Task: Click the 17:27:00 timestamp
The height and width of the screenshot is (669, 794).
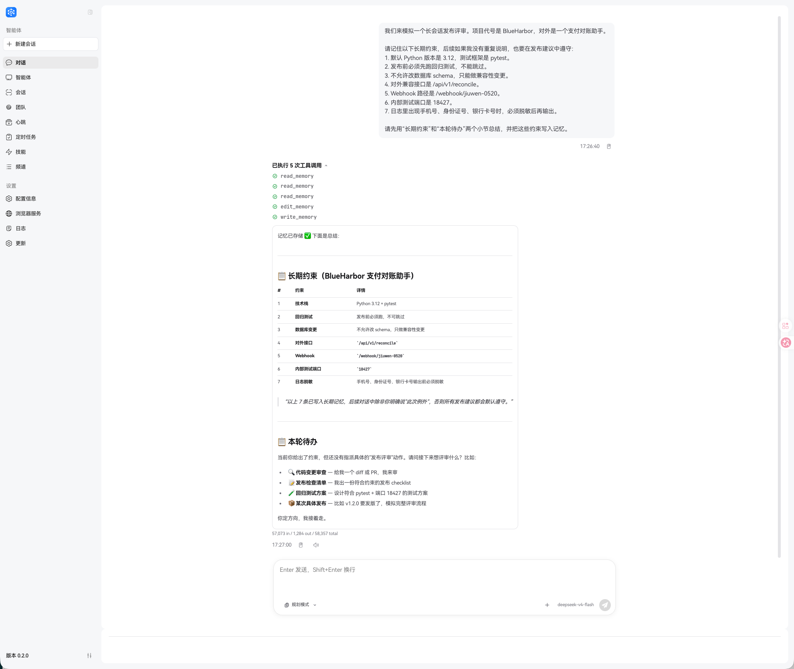Action: click(x=282, y=545)
